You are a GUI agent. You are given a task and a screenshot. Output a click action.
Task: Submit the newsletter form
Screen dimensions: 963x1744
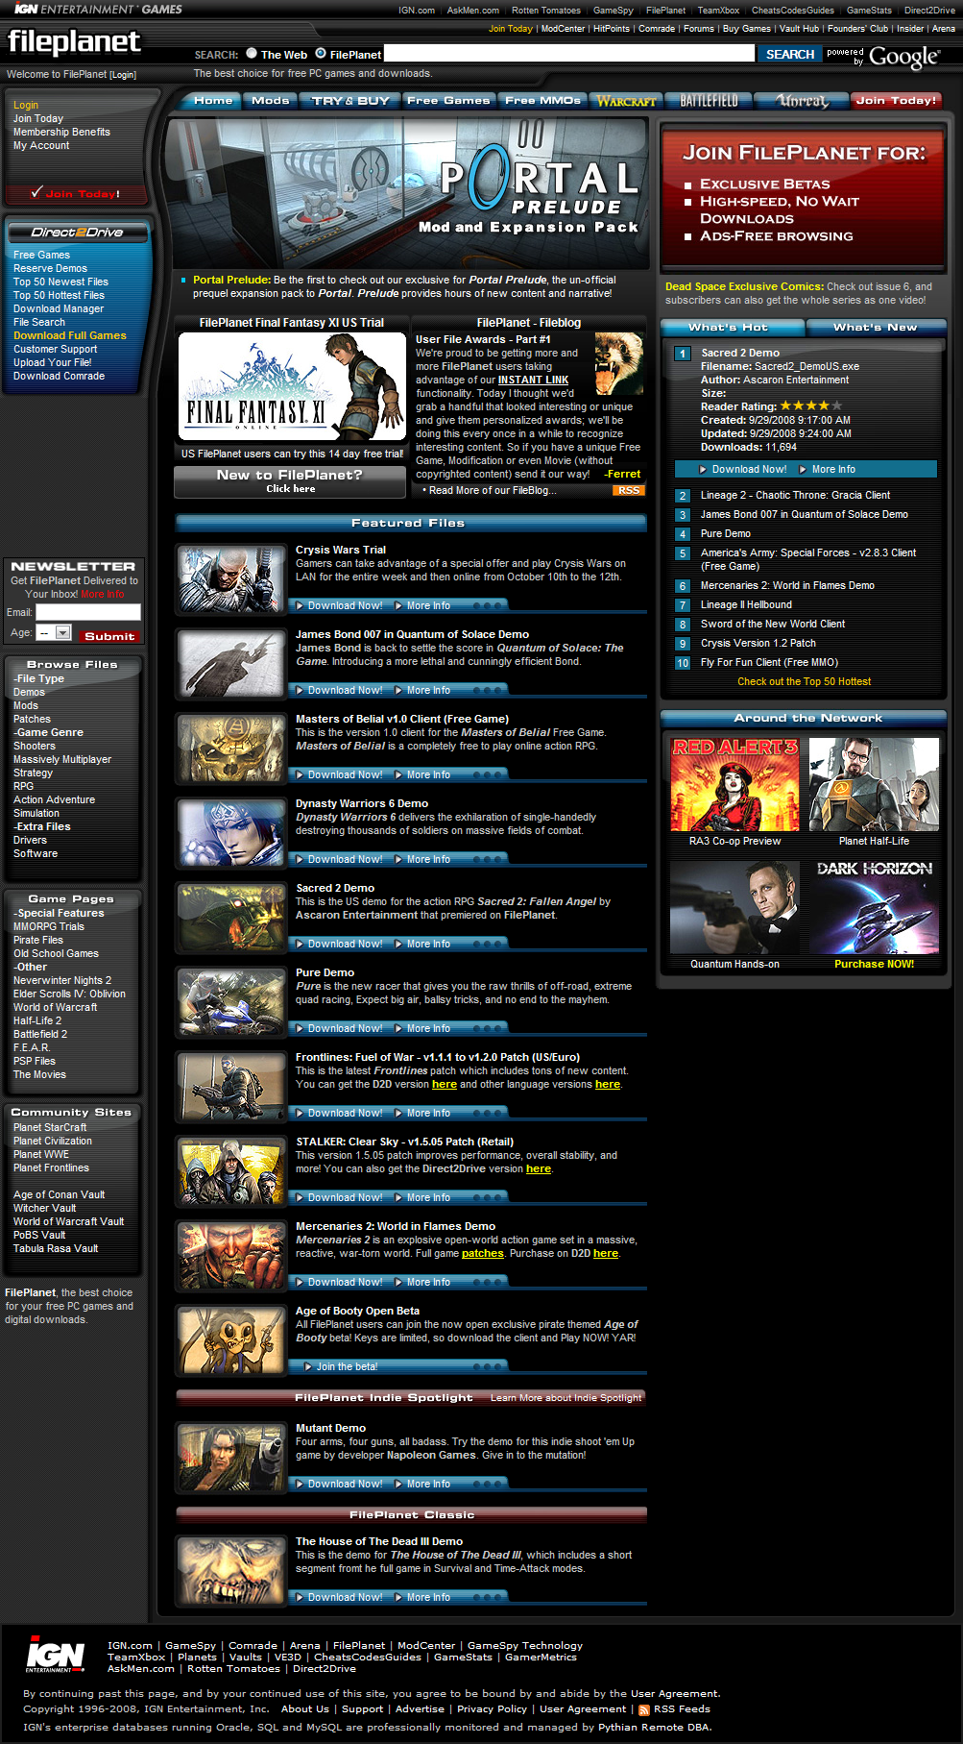[109, 636]
